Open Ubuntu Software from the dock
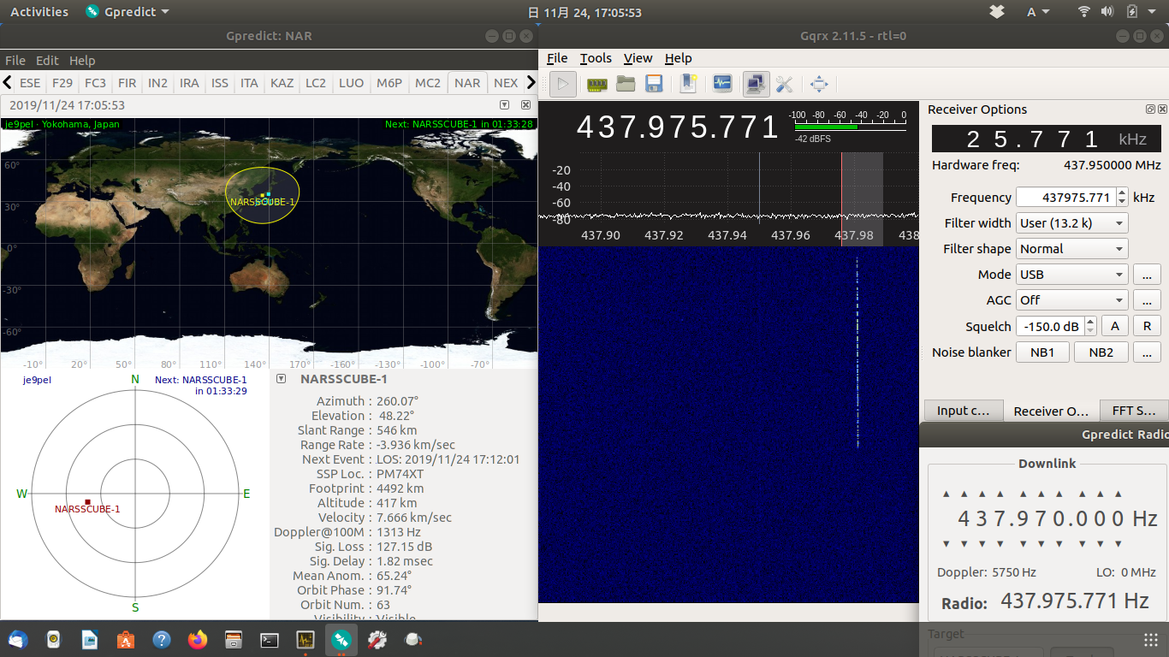This screenshot has height=657, width=1169. [126, 639]
